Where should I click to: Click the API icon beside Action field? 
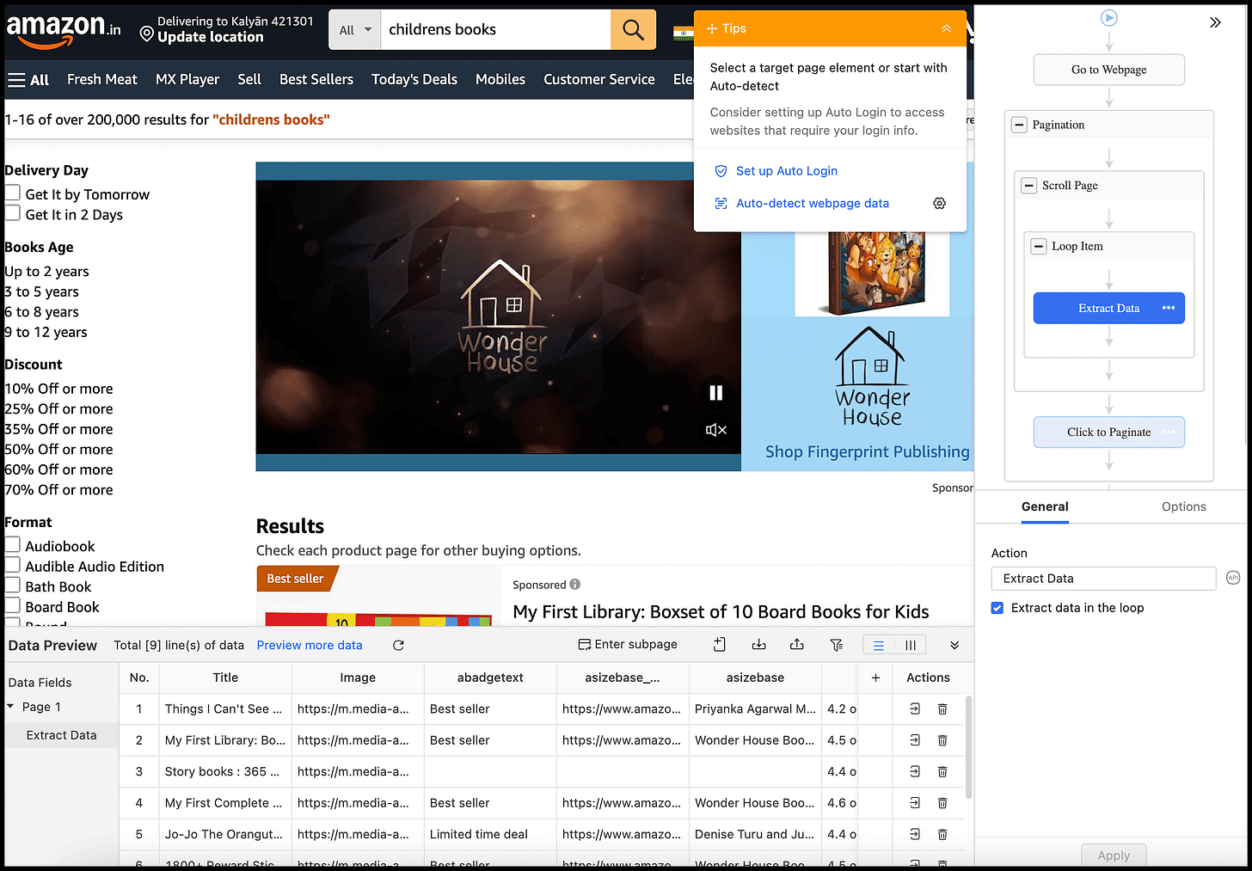point(1233,578)
